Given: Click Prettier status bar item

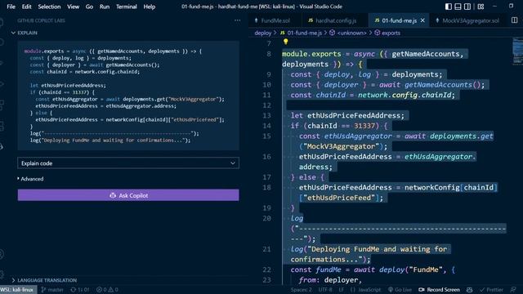Looking at the screenshot, I should 491,289.
